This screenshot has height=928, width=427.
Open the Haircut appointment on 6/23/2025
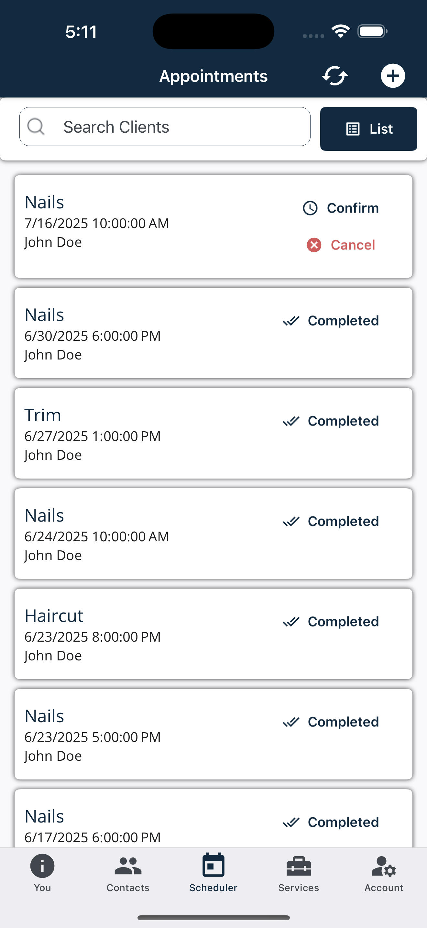(x=144, y=634)
